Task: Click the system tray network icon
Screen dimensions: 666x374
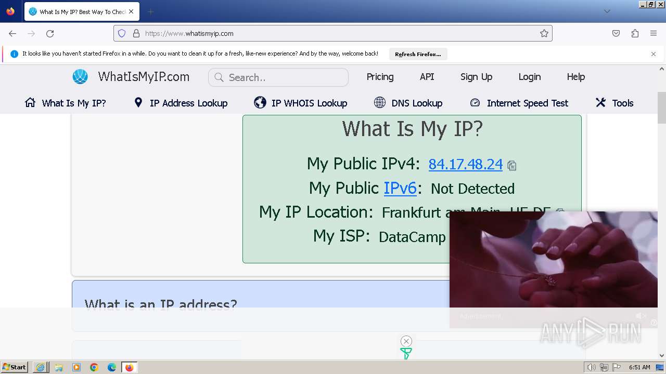Action: [604, 367]
